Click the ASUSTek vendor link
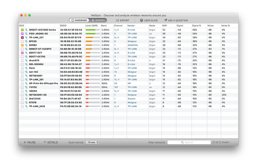This screenshot has width=257, height=161. (133, 45)
